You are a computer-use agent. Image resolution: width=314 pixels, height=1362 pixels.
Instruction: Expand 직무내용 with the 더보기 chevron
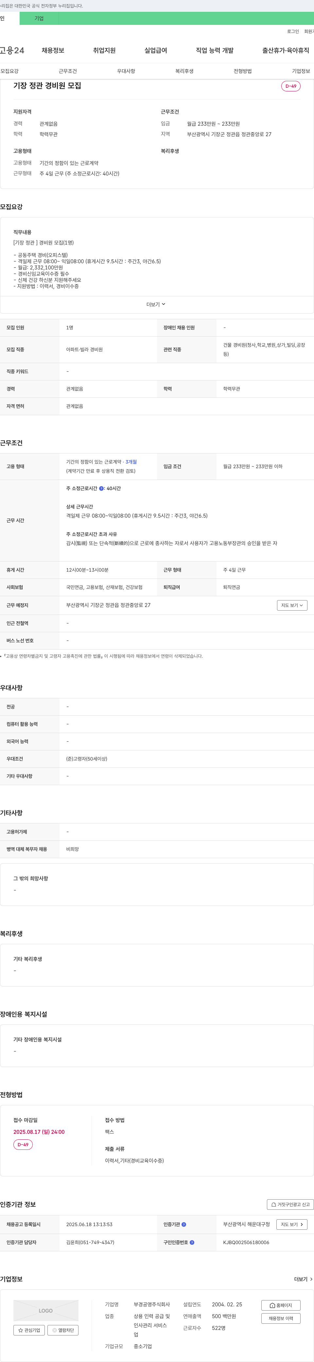156,304
